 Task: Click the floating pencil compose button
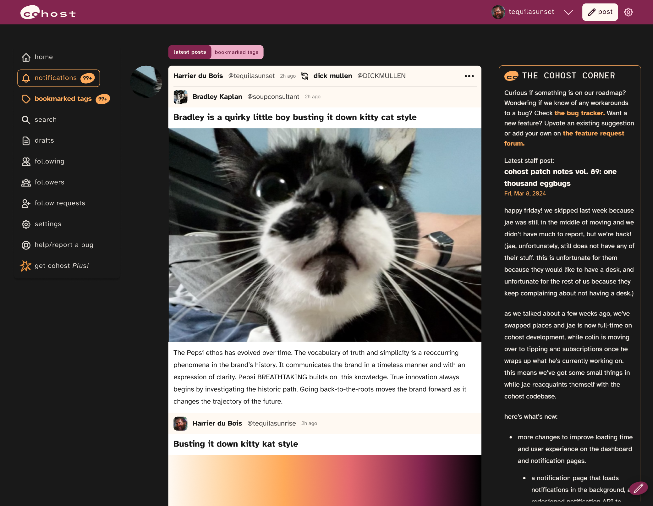(638, 488)
